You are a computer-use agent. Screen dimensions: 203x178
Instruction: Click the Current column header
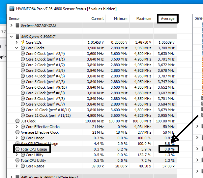(x=94, y=19)
